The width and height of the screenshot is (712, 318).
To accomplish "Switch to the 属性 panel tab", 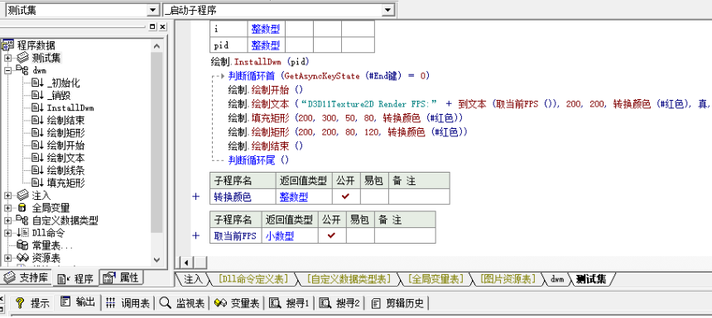I will click(x=121, y=278).
